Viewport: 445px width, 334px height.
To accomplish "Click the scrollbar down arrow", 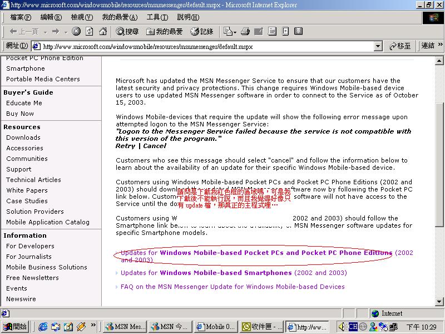I will pyautogui.click(x=439, y=302).
